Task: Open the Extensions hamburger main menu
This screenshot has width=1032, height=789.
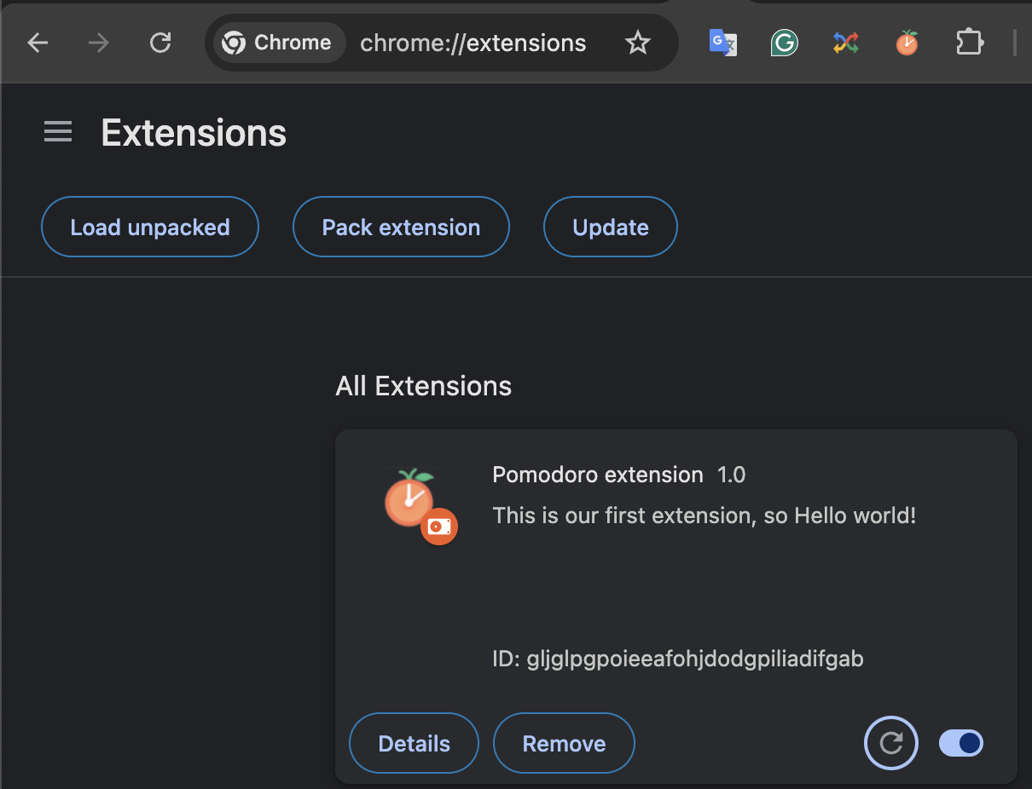Action: pyautogui.click(x=58, y=133)
